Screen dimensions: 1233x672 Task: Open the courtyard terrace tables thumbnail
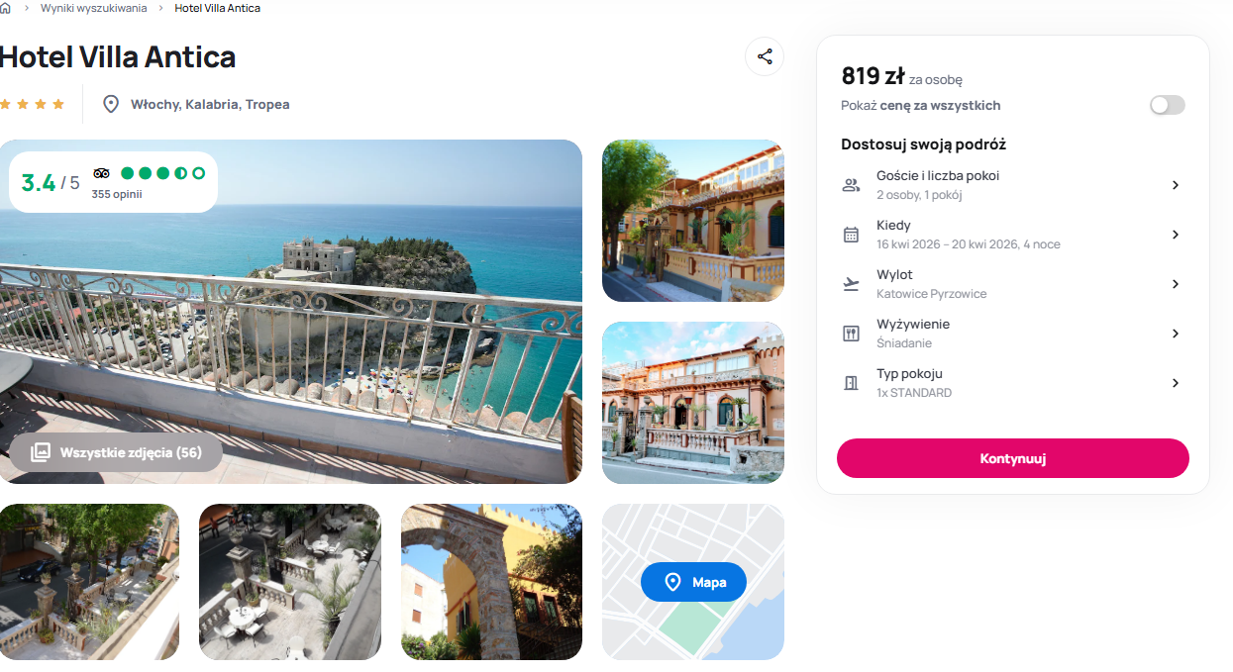click(x=290, y=582)
